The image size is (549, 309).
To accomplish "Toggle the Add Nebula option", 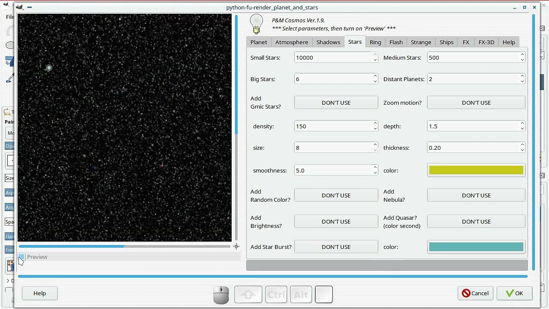I will point(476,195).
